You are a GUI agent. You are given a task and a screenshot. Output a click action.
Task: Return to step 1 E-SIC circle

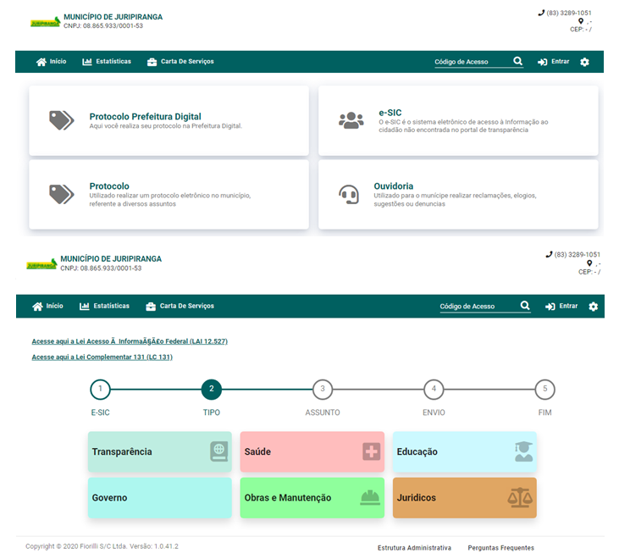(100, 390)
